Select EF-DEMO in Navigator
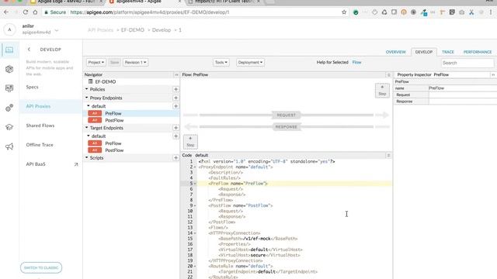The height and width of the screenshot is (279, 497). click(106, 81)
